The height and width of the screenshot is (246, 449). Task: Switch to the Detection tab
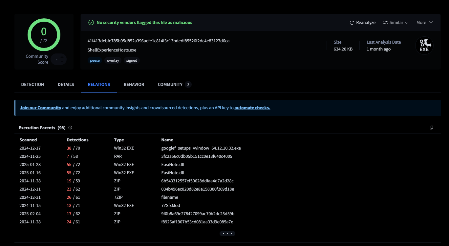point(32,85)
